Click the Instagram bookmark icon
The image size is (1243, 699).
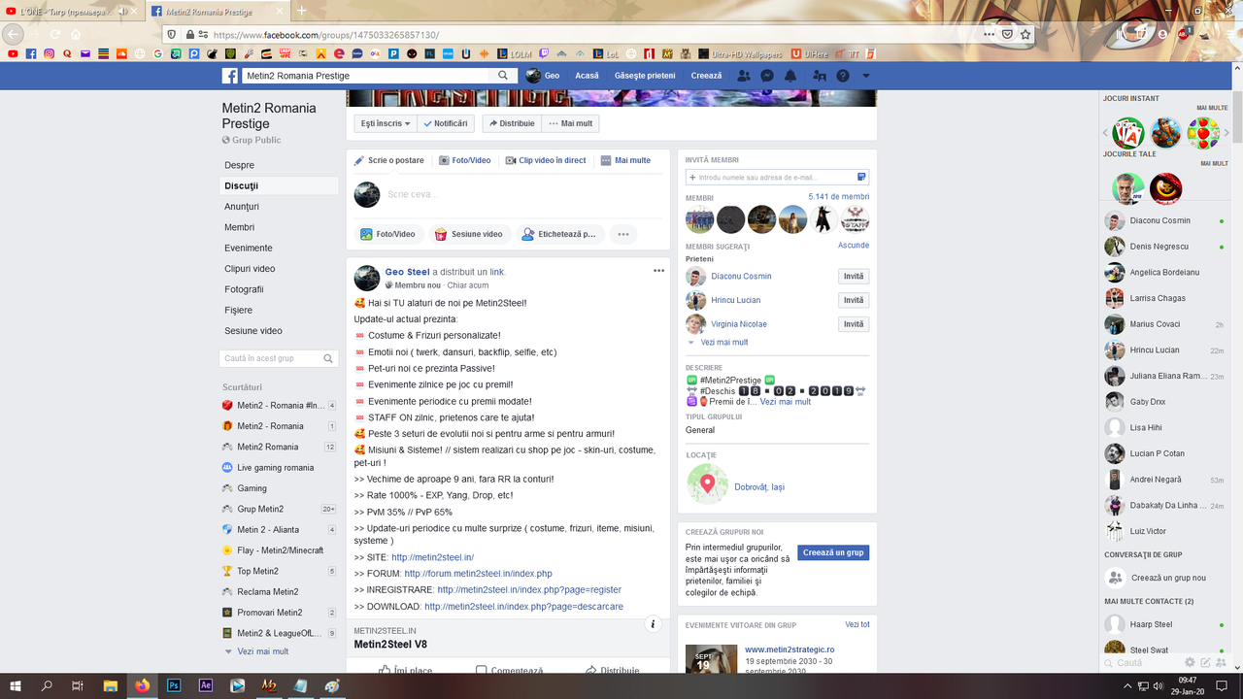(49, 54)
